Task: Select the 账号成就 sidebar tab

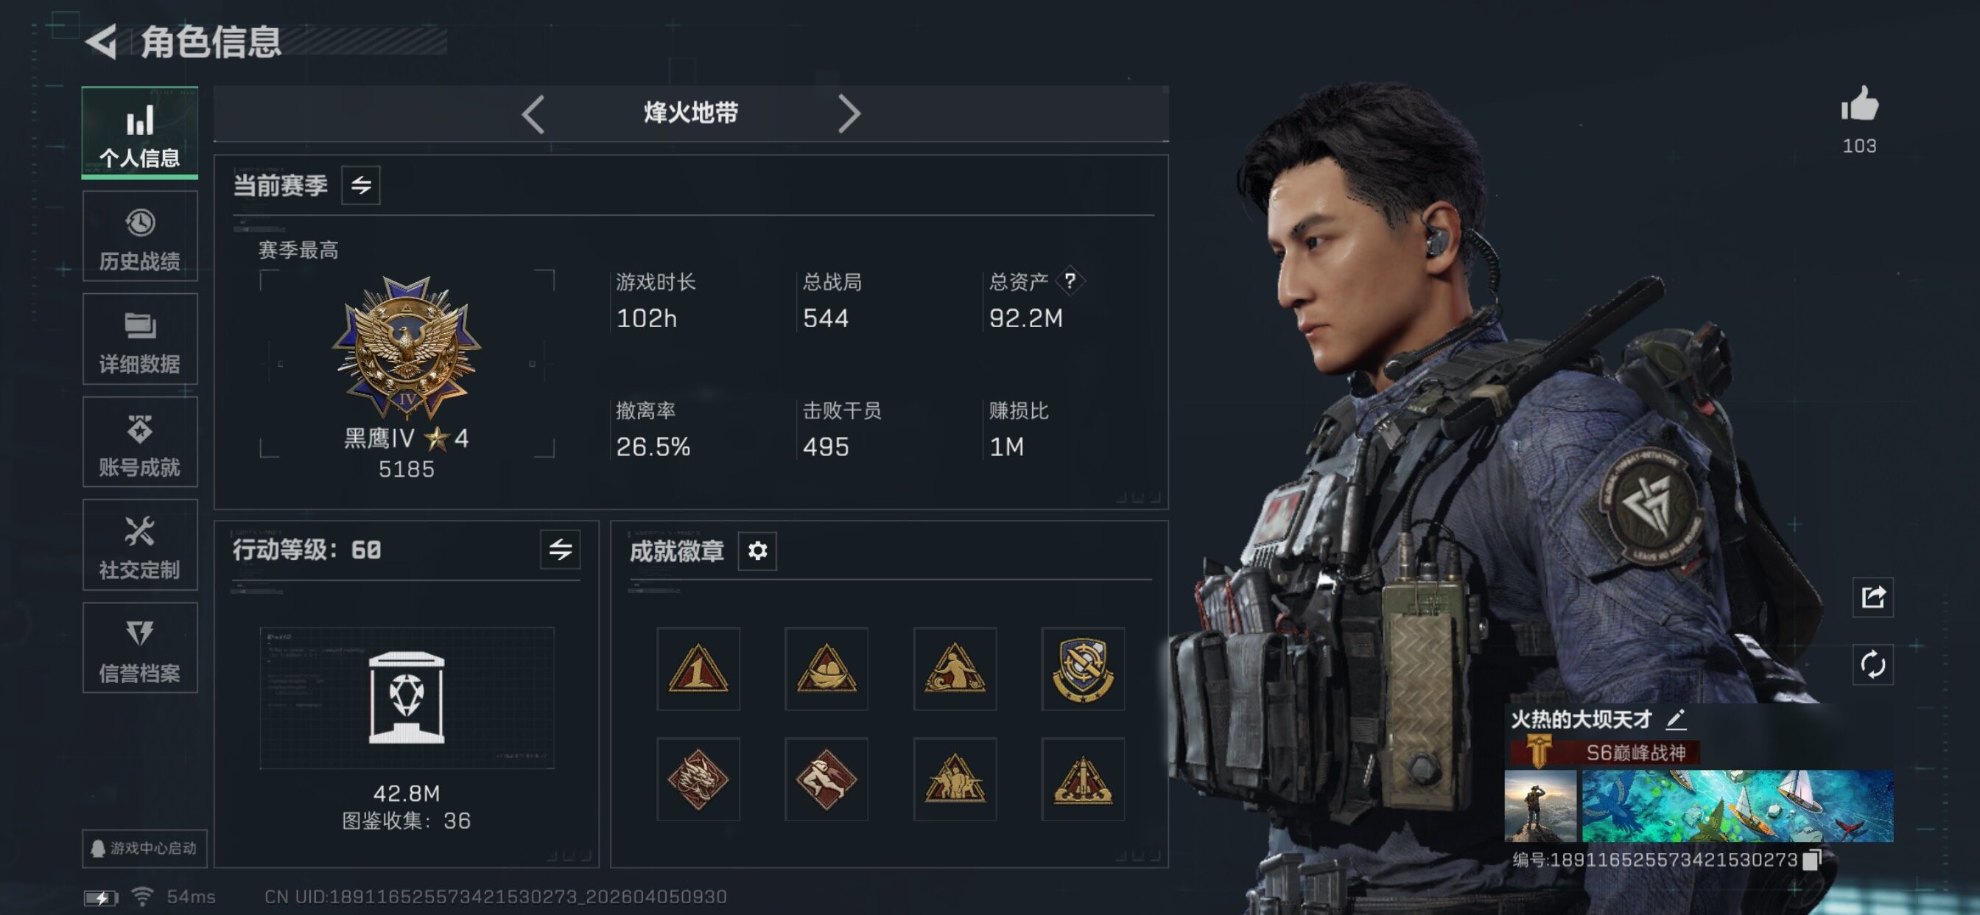Action: [140, 442]
